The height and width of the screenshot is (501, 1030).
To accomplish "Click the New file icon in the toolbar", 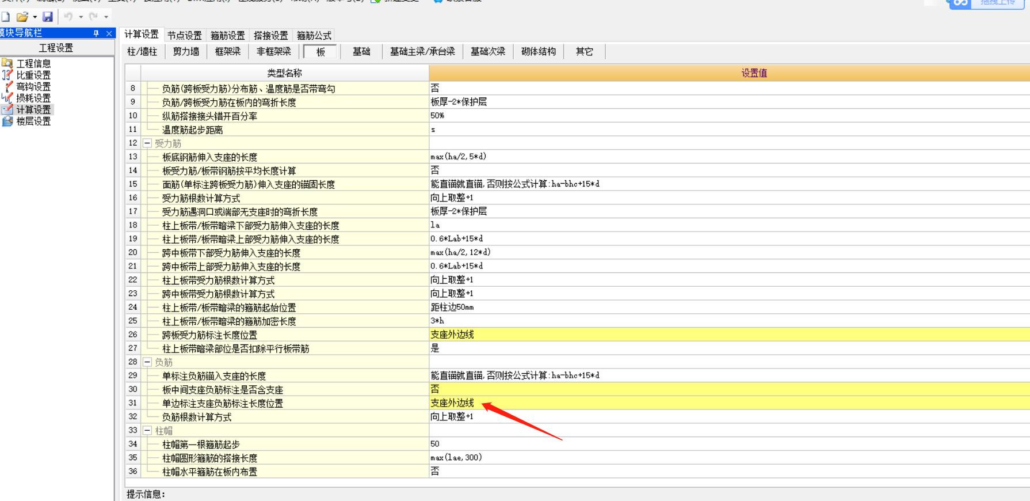I will 6,17.
